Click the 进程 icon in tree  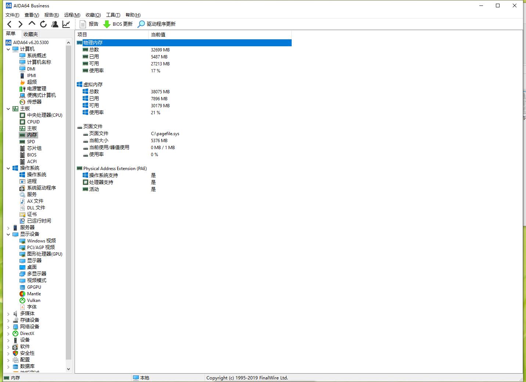(22, 181)
